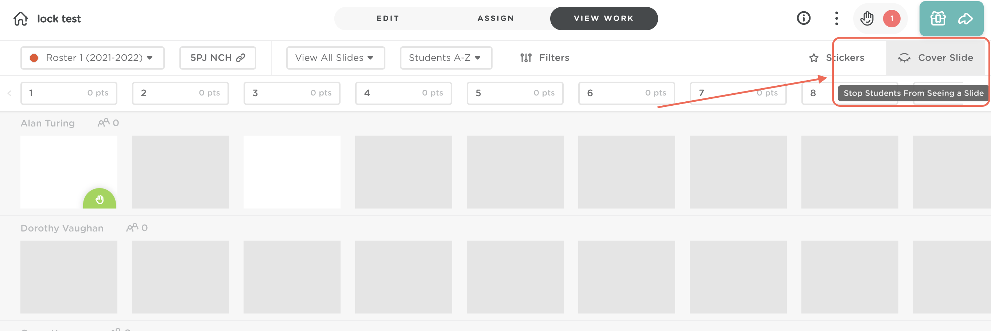Expand the Roster 1 (2021-2022) dropdown
This screenshot has width=991, height=331.
point(92,58)
